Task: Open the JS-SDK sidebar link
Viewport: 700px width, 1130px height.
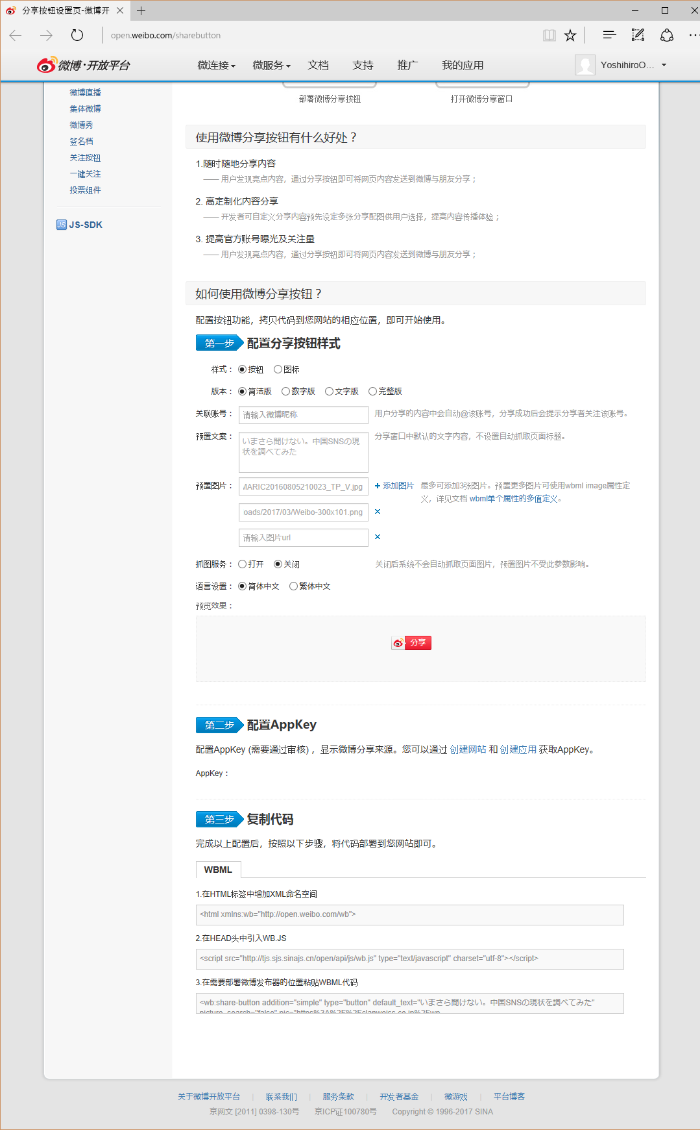Action: [x=86, y=225]
